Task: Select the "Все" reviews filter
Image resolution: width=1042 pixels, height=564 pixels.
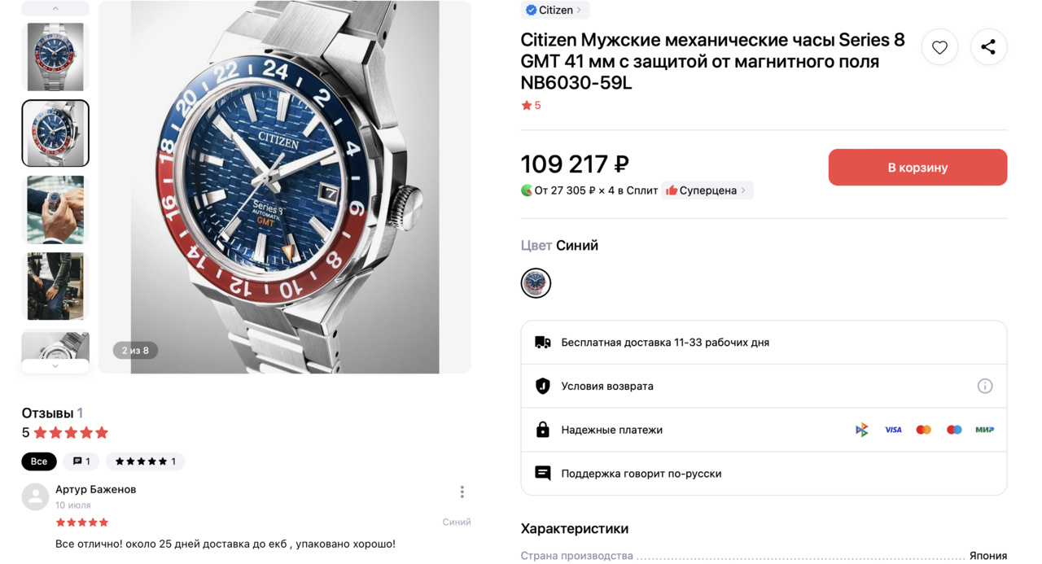Action: point(39,461)
